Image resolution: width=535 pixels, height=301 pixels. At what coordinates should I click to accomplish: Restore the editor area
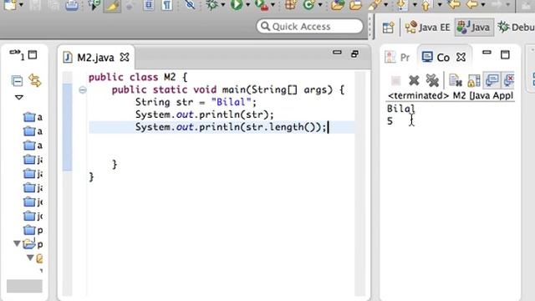[354, 54]
